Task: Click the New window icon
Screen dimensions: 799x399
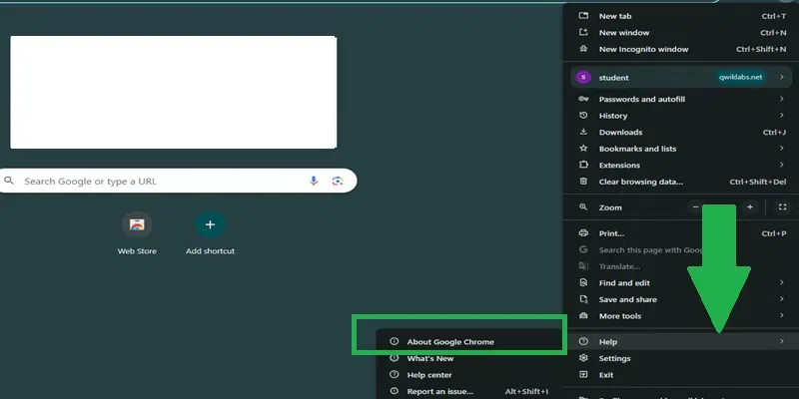Action: tap(583, 33)
